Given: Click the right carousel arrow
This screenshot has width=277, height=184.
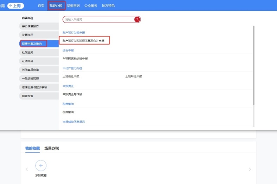Looking at the screenshot, I should [x=250, y=169].
